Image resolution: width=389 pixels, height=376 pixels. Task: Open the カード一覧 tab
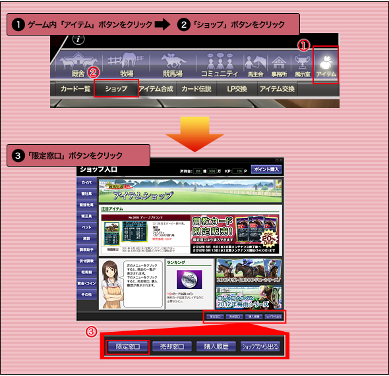coord(75,89)
